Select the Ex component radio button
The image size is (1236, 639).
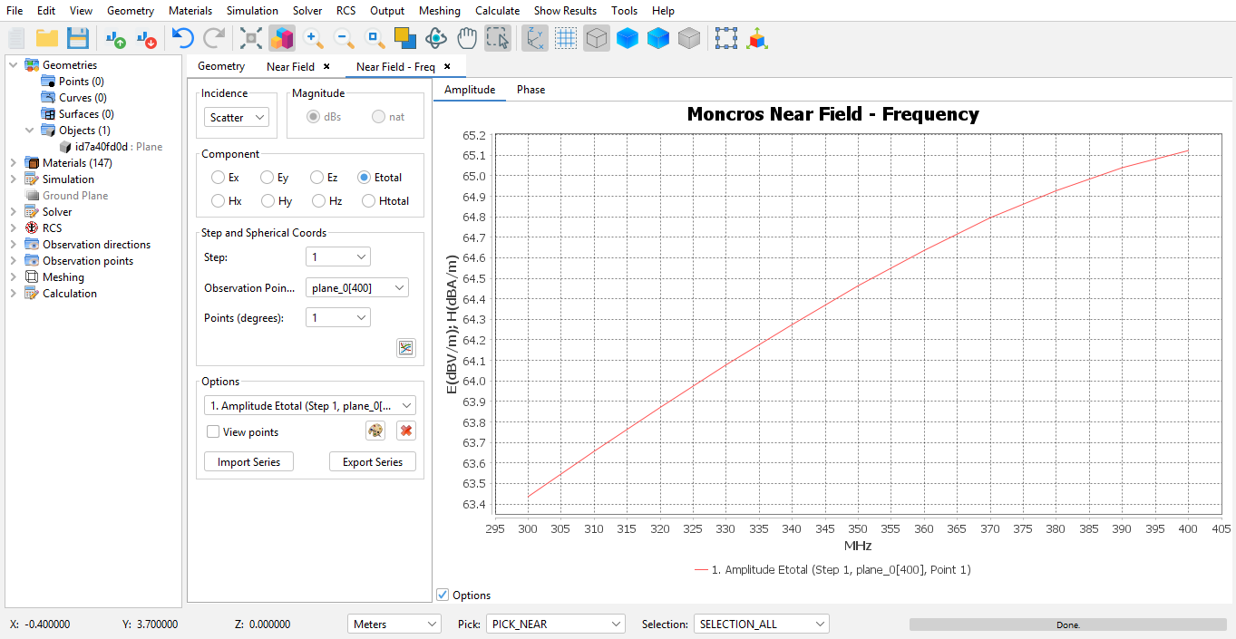pos(219,178)
